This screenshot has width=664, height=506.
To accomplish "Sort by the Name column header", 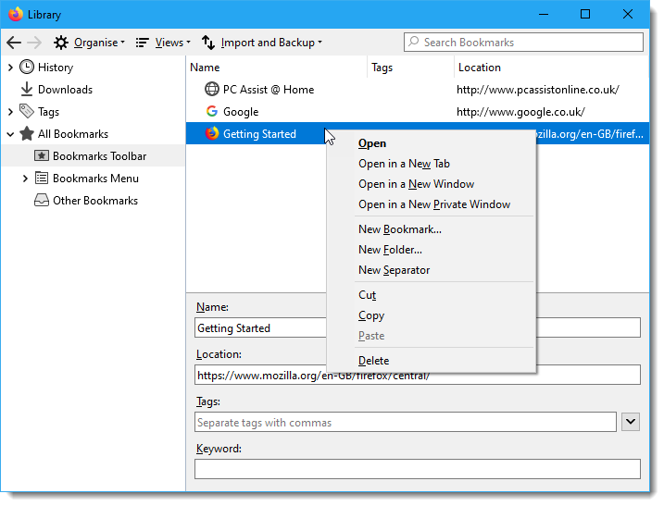I will tap(276, 68).
